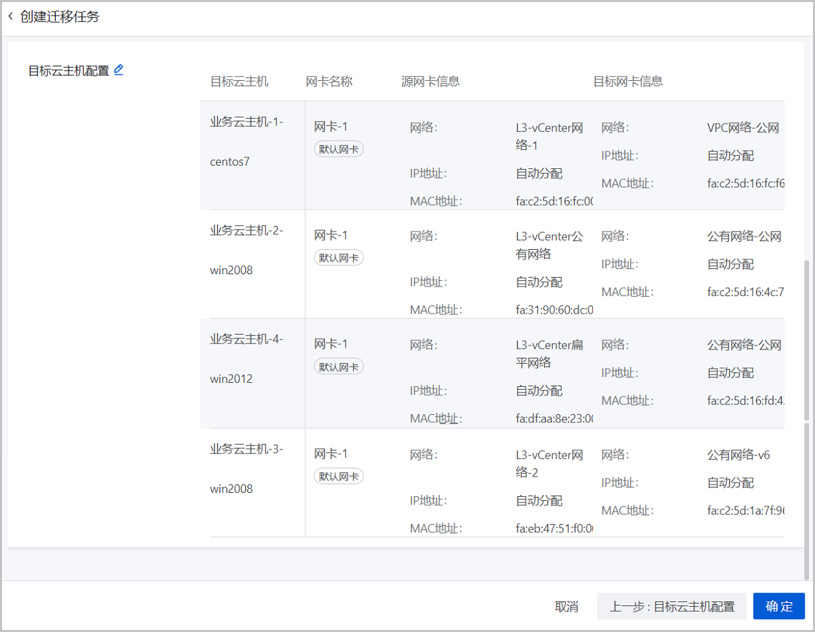Click the 默认网卡 tag for 业务云主机-3-win2008
Image resolution: width=815 pixels, height=632 pixels.
(339, 477)
